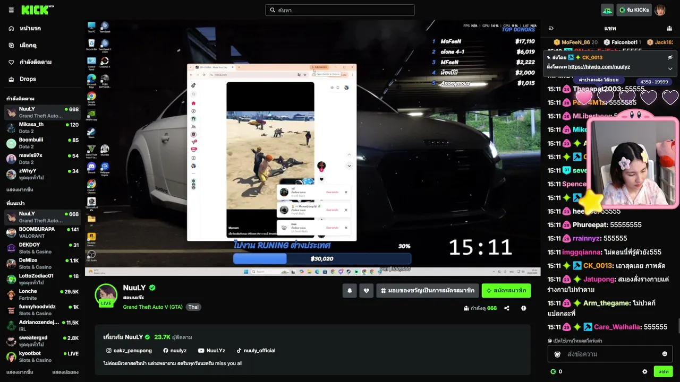Unfollow NuuLY with the broken heart button
680x382 pixels.
[x=366, y=291]
